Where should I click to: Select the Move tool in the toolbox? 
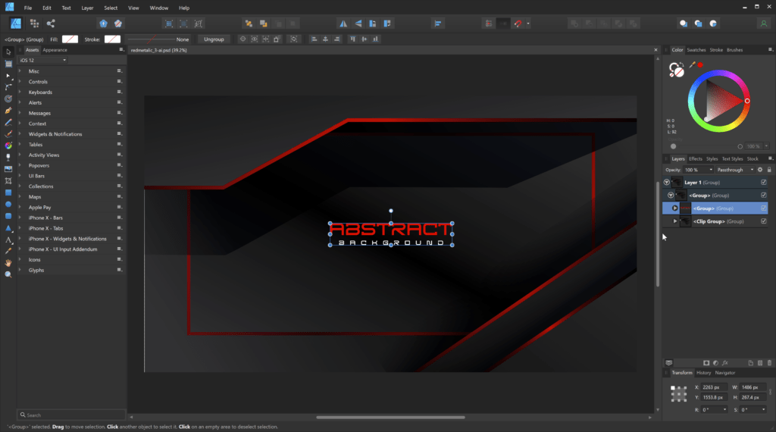[x=8, y=52]
